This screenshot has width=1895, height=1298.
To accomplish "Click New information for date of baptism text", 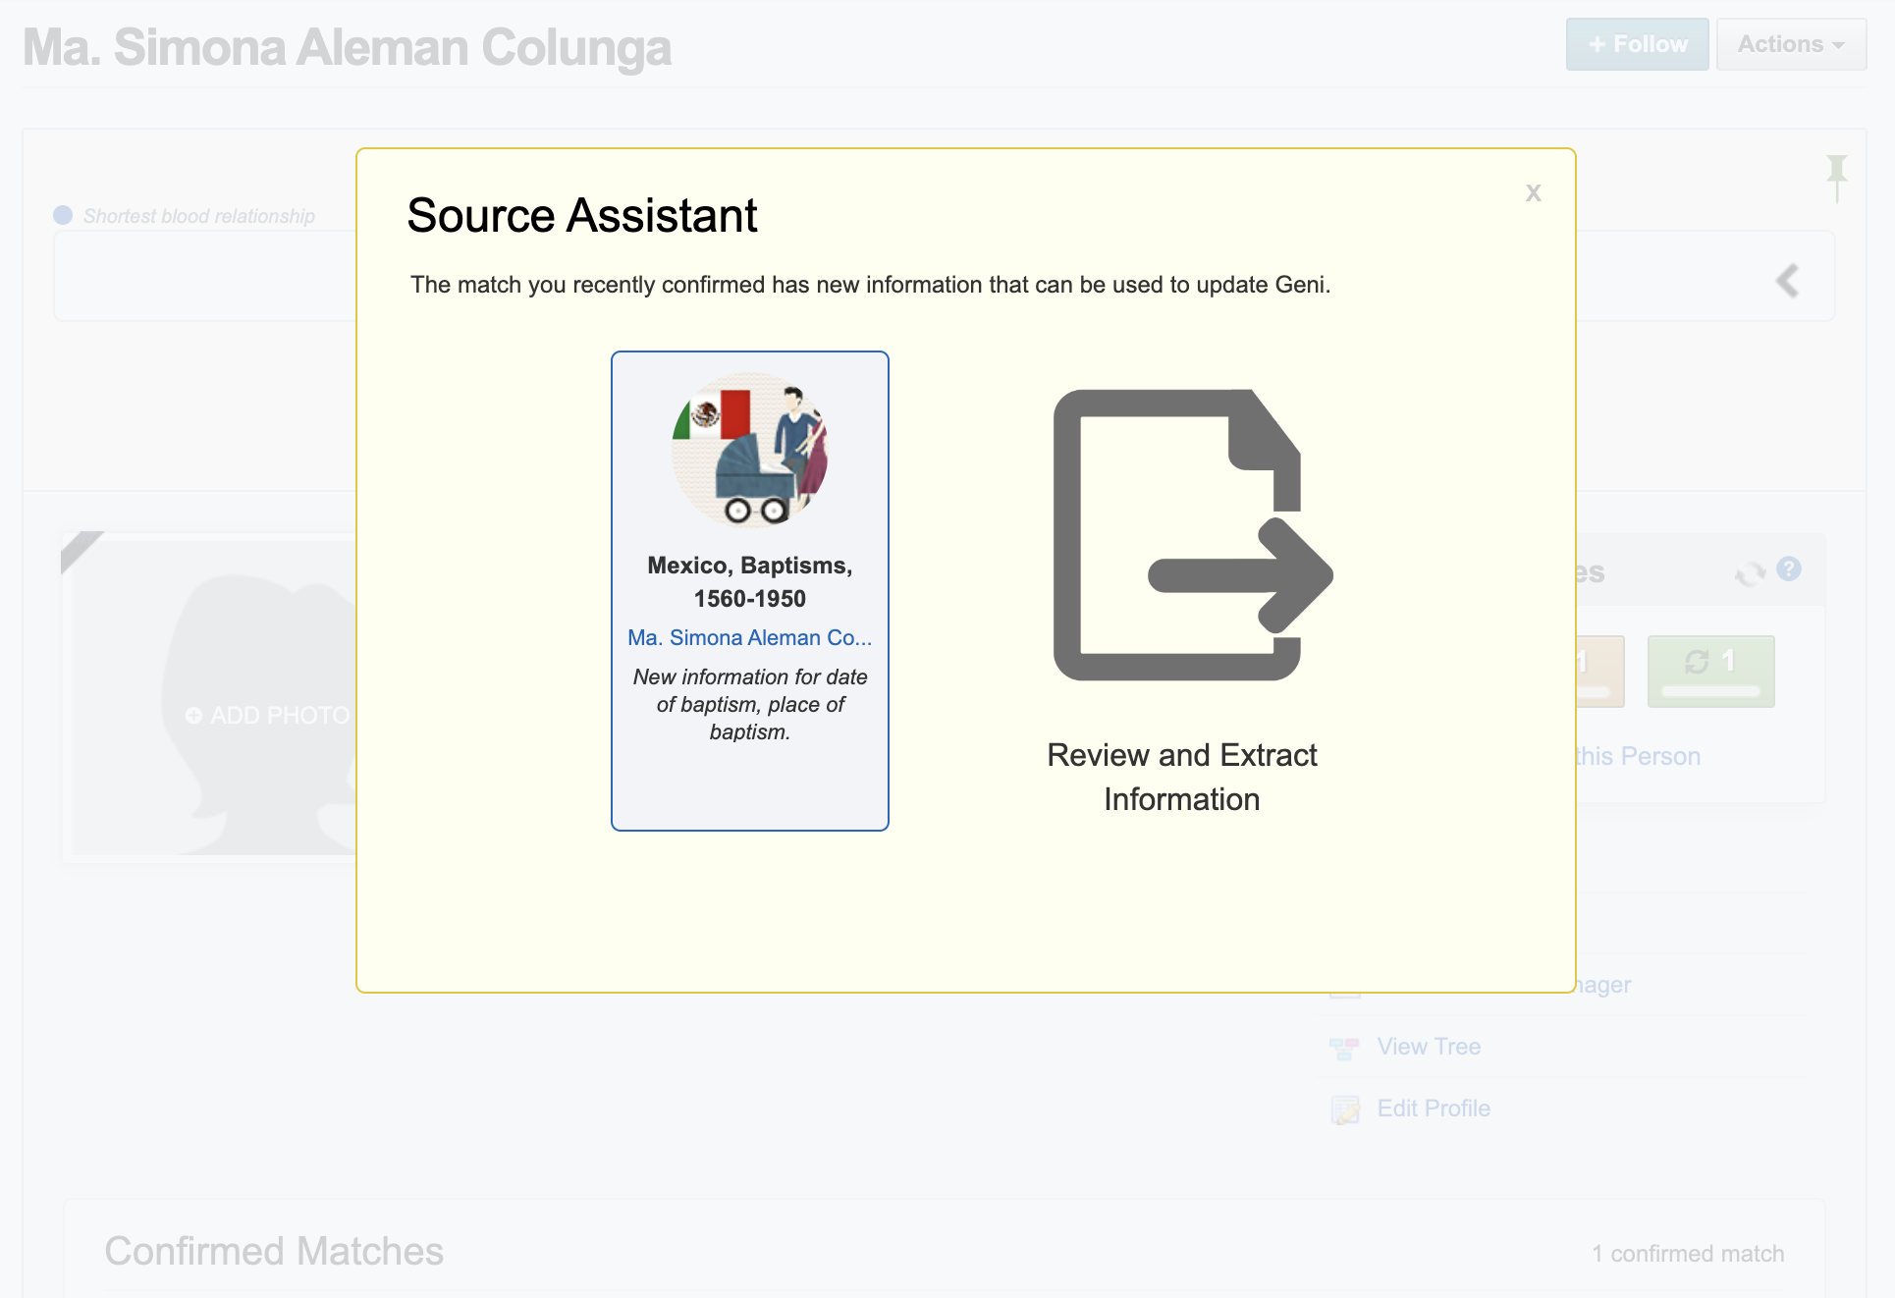I will click(x=749, y=704).
